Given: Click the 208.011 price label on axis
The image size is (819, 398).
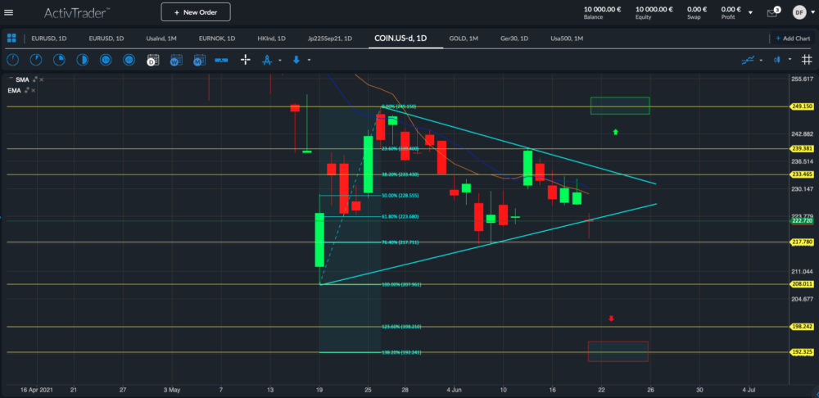Looking at the screenshot, I should (x=803, y=283).
